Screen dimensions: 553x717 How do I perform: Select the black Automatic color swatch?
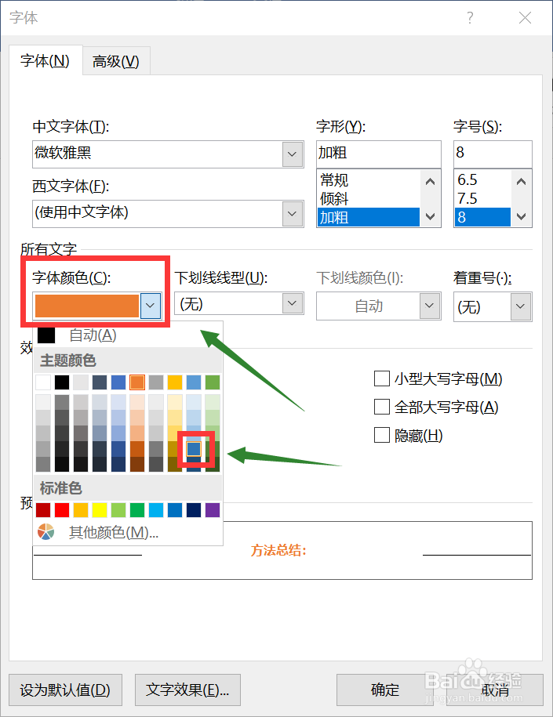pyautogui.click(x=46, y=335)
